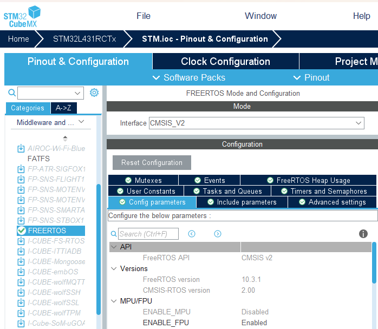Click the STM32CubeMX logo
The image size is (378, 329).
(22, 16)
